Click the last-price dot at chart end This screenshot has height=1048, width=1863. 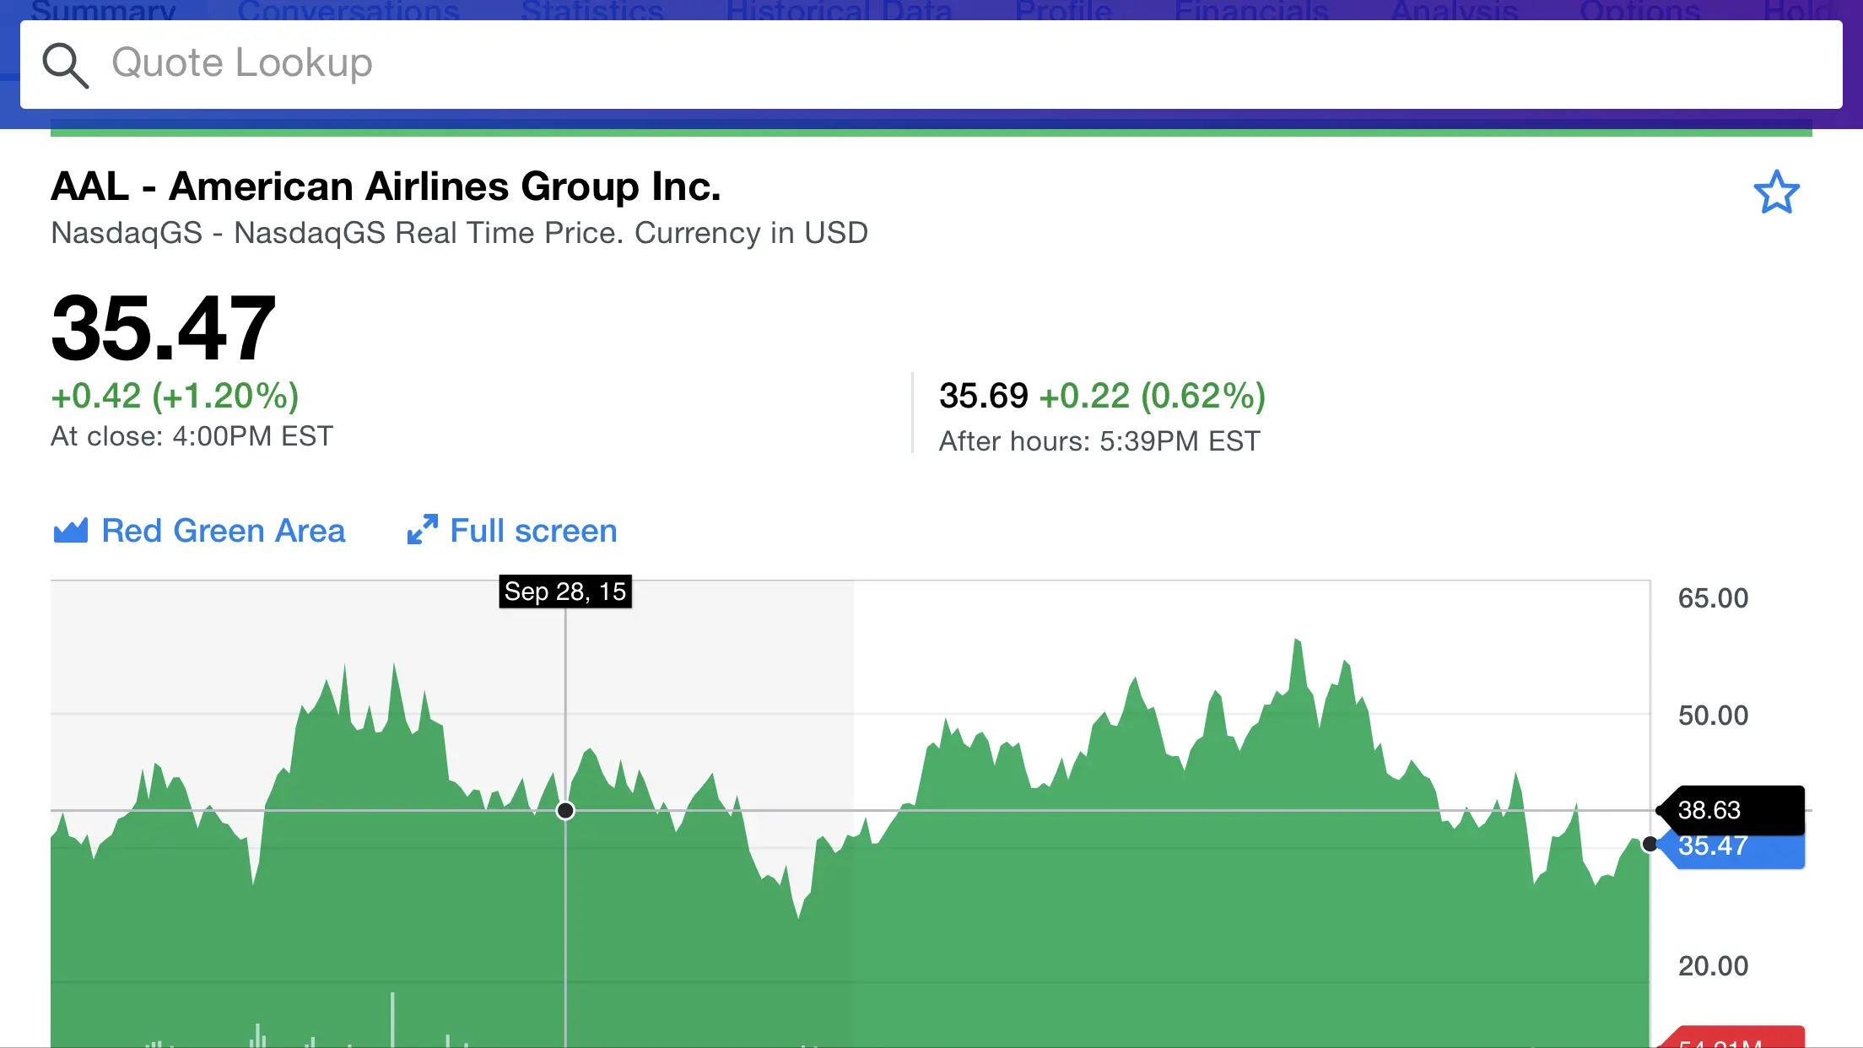(1650, 844)
